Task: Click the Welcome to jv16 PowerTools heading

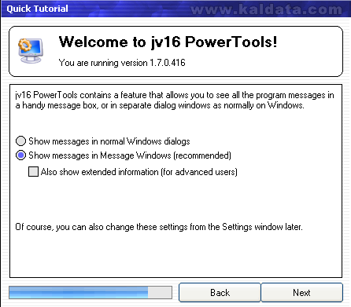Action: 168,42
